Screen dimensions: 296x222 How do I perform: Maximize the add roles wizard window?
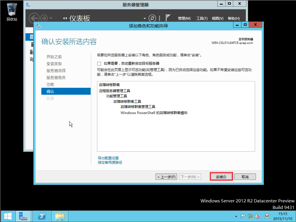click(245, 25)
